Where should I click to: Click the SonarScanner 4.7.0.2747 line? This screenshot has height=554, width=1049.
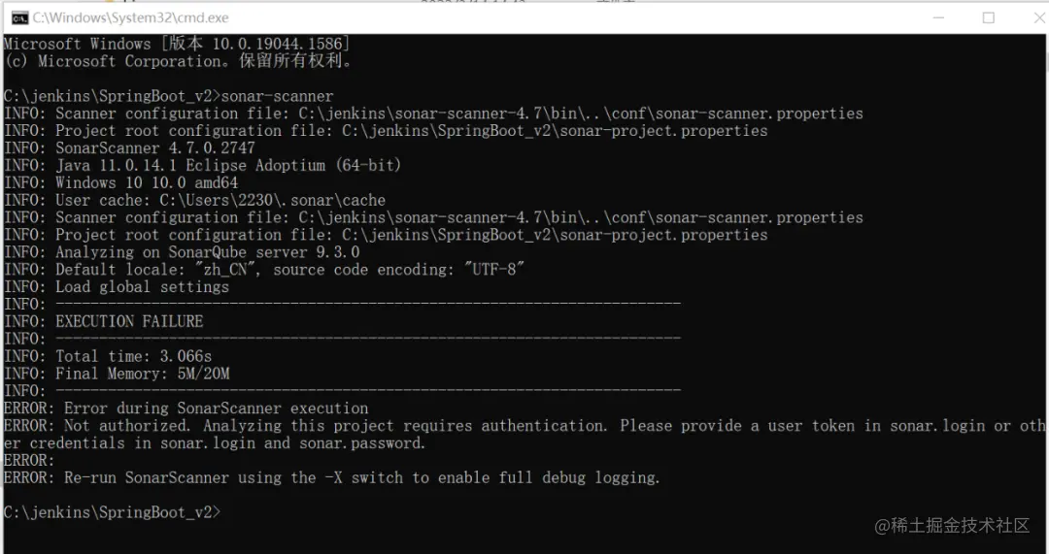click(x=129, y=148)
